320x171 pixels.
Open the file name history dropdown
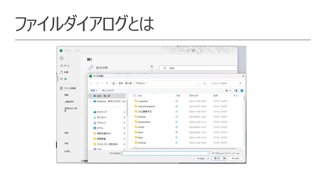click(208, 153)
